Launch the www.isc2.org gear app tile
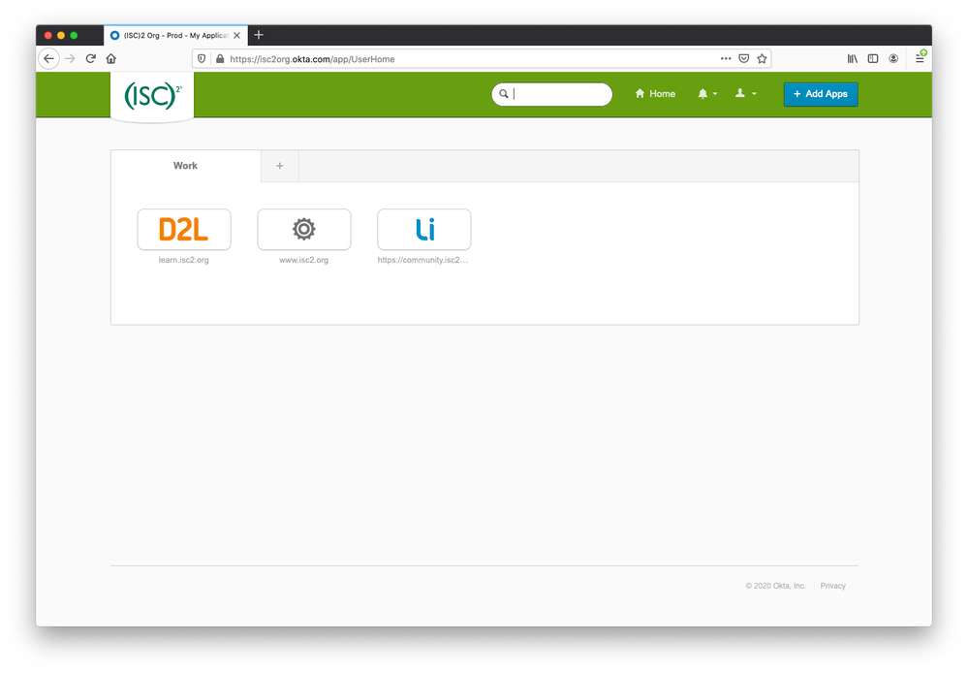 [303, 229]
